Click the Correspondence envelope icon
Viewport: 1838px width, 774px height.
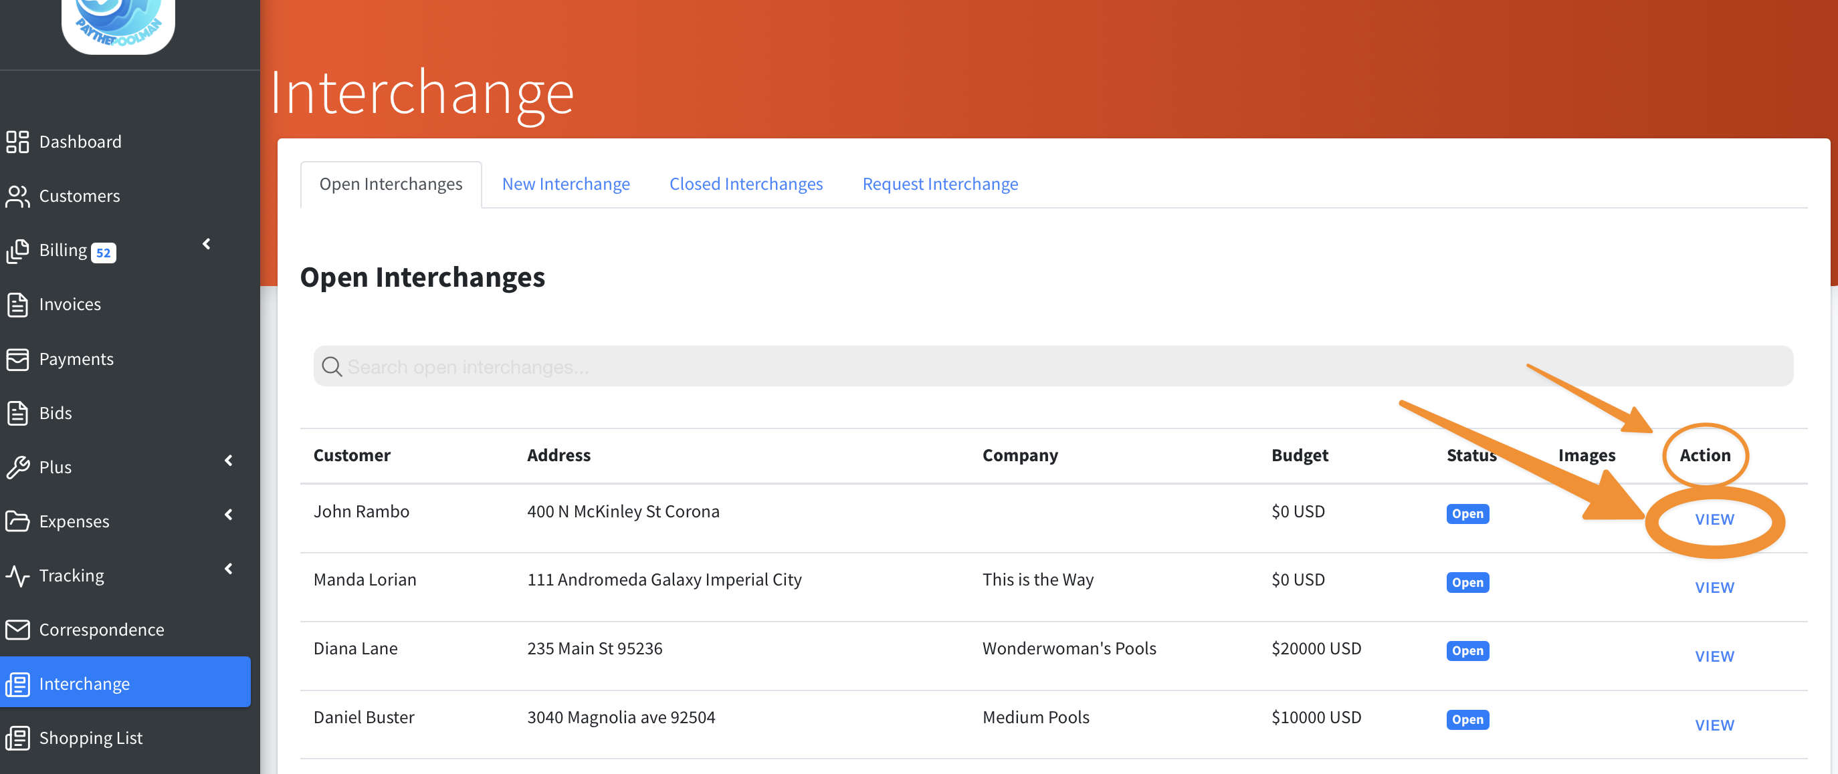pos(17,630)
